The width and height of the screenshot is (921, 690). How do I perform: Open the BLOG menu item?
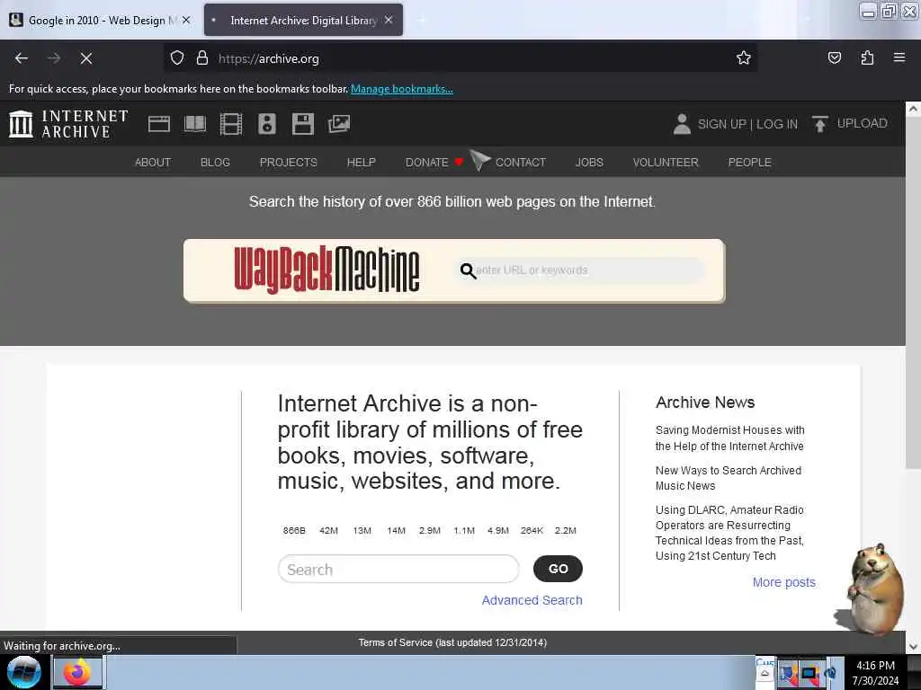point(215,162)
